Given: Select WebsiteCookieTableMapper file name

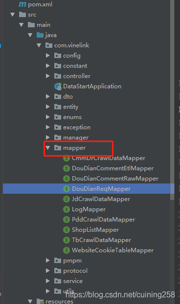Looking at the screenshot, I should point(112,250).
